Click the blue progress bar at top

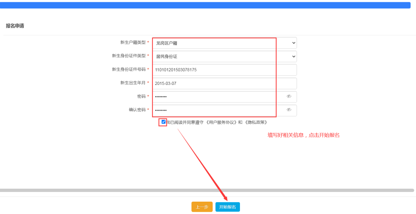[205, 5]
